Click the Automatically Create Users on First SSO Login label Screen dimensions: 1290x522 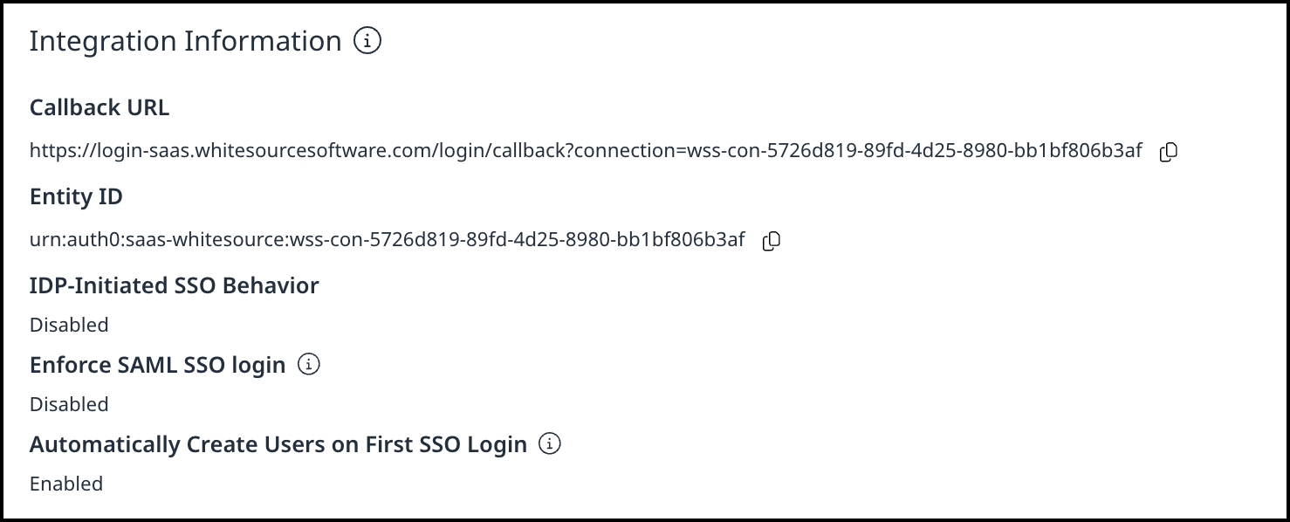pyautogui.click(x=278, y=444)
